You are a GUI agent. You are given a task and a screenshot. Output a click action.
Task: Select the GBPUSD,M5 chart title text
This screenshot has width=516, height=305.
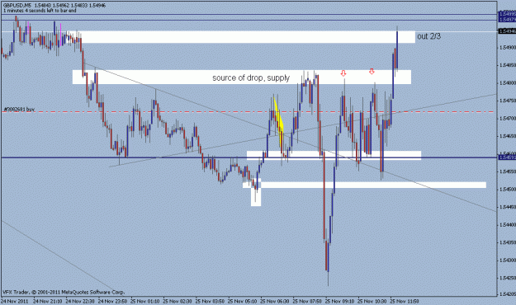click(x=17, y=6)
